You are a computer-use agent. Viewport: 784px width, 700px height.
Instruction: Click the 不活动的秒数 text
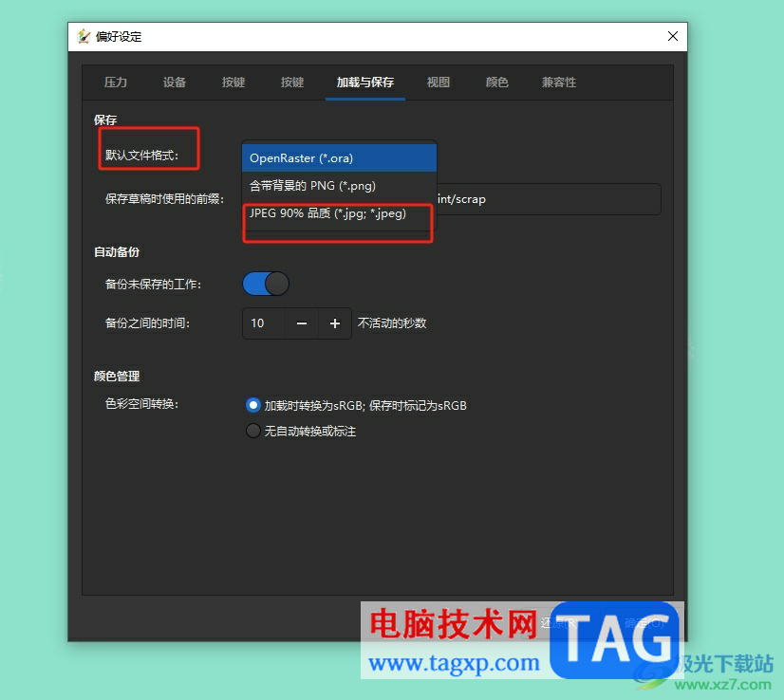(392, 323)
